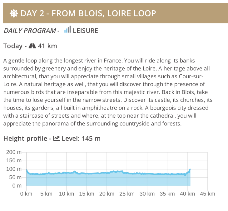Click the elevation bump near 12 km
This screenshot has height=211, width=228.
(75, 172)
